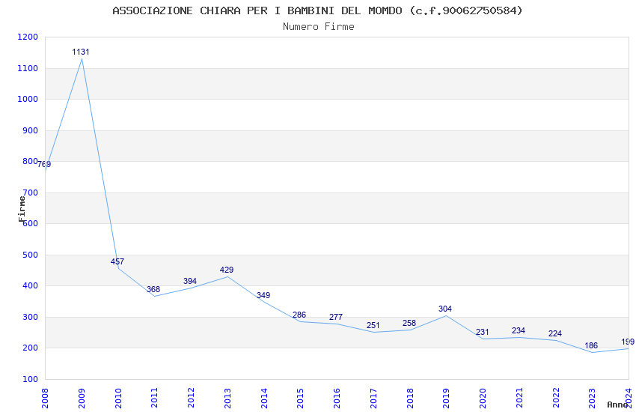Click the data label 231
This screenshot has width=636, height=412.
(483, 332)
